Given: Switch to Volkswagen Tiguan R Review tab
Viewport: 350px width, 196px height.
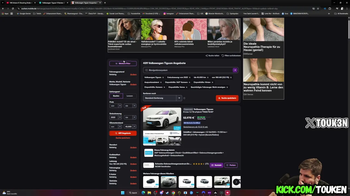Looking at the screenshot, I should (x=53, y=3).
